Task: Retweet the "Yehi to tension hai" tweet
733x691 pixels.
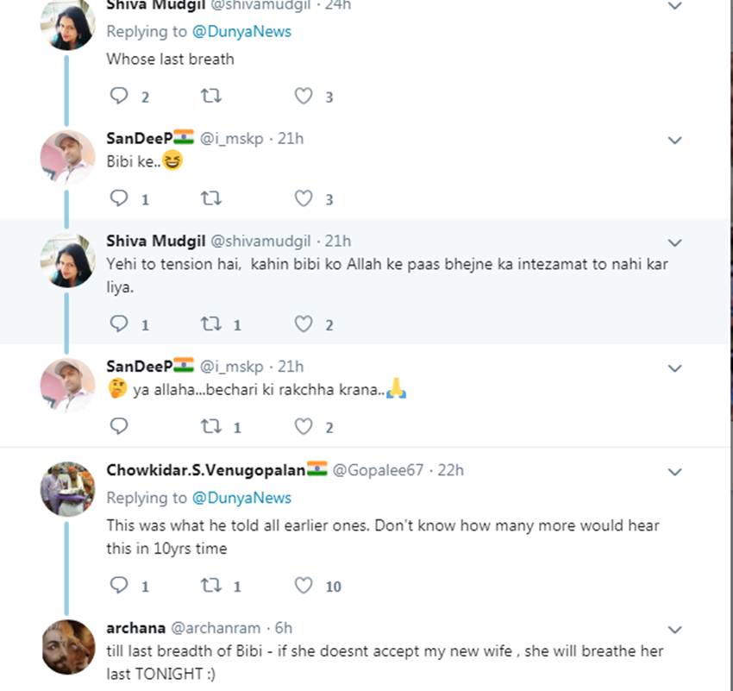Action: 210,324
